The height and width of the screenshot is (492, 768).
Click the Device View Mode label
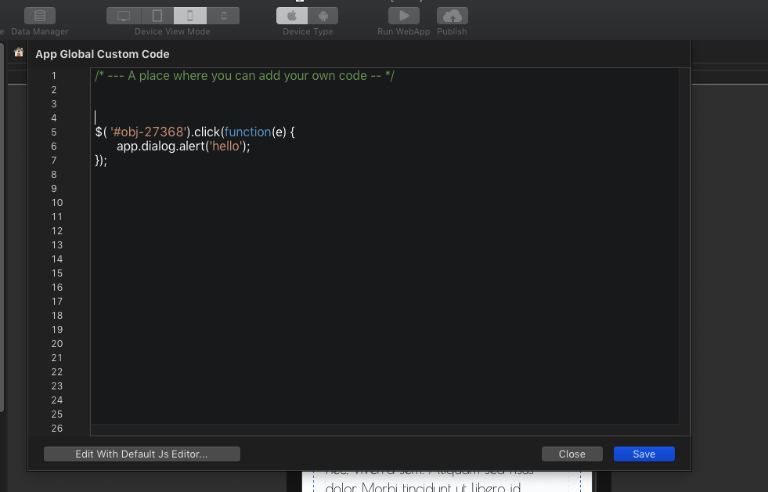point(172,31)
